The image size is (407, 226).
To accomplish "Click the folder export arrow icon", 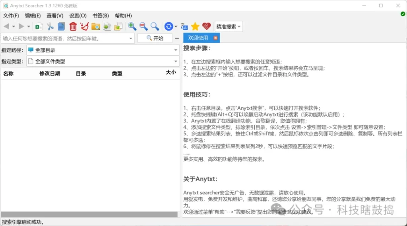I will click(x=118, y=27).
